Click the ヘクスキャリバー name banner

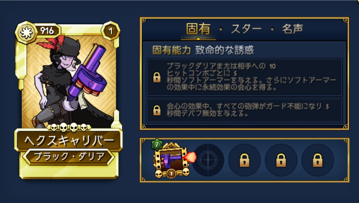pyautogui.click(x=69, y=140)
